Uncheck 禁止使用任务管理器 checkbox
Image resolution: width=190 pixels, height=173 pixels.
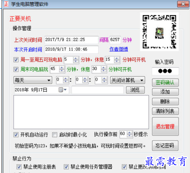point(66,167)
